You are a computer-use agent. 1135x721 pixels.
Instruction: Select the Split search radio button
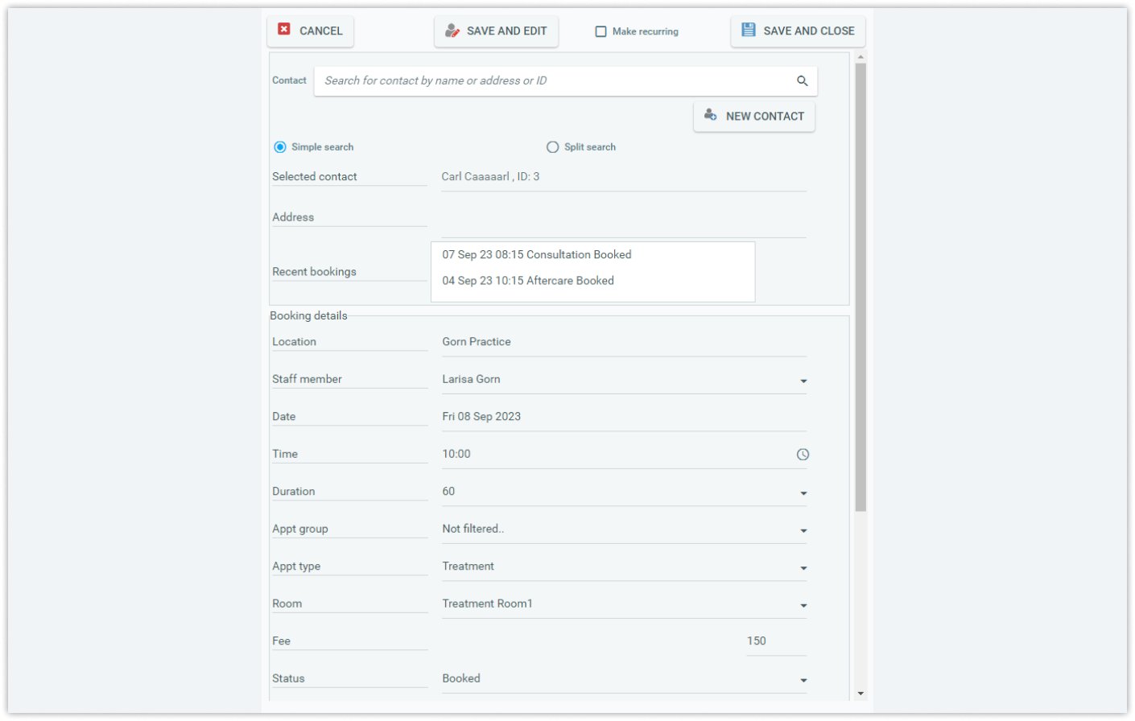pos(552,147)
